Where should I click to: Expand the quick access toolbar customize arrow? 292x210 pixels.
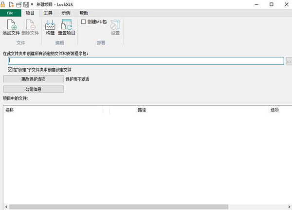[32, 4]
